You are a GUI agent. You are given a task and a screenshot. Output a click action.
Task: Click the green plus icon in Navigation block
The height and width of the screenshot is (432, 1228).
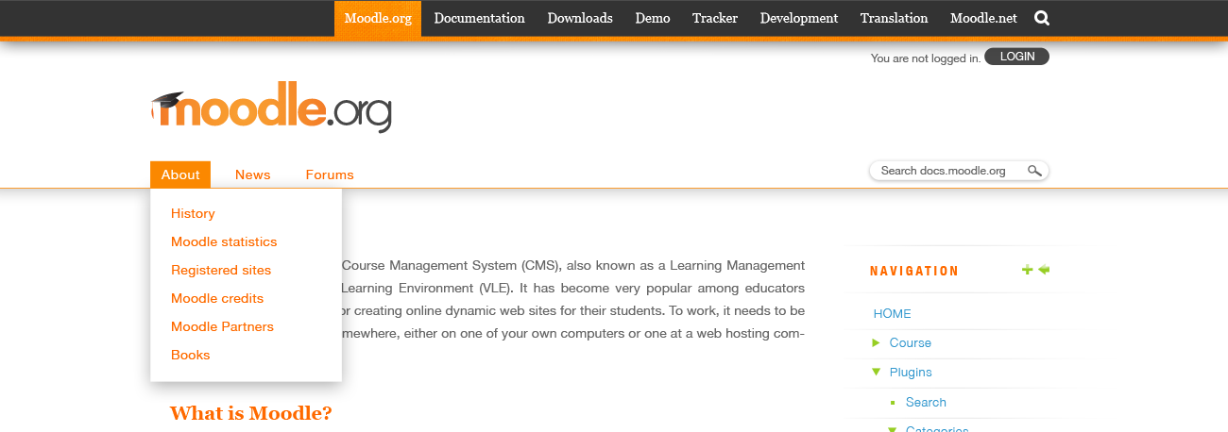point(1028,271)
